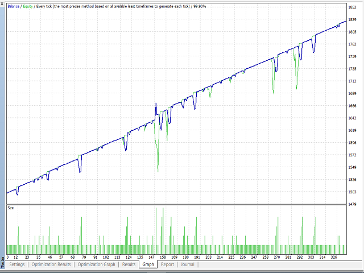Click the 158 label on the trade axis
The height and width of the screenshot is (273, 364).
coord(163,257)
